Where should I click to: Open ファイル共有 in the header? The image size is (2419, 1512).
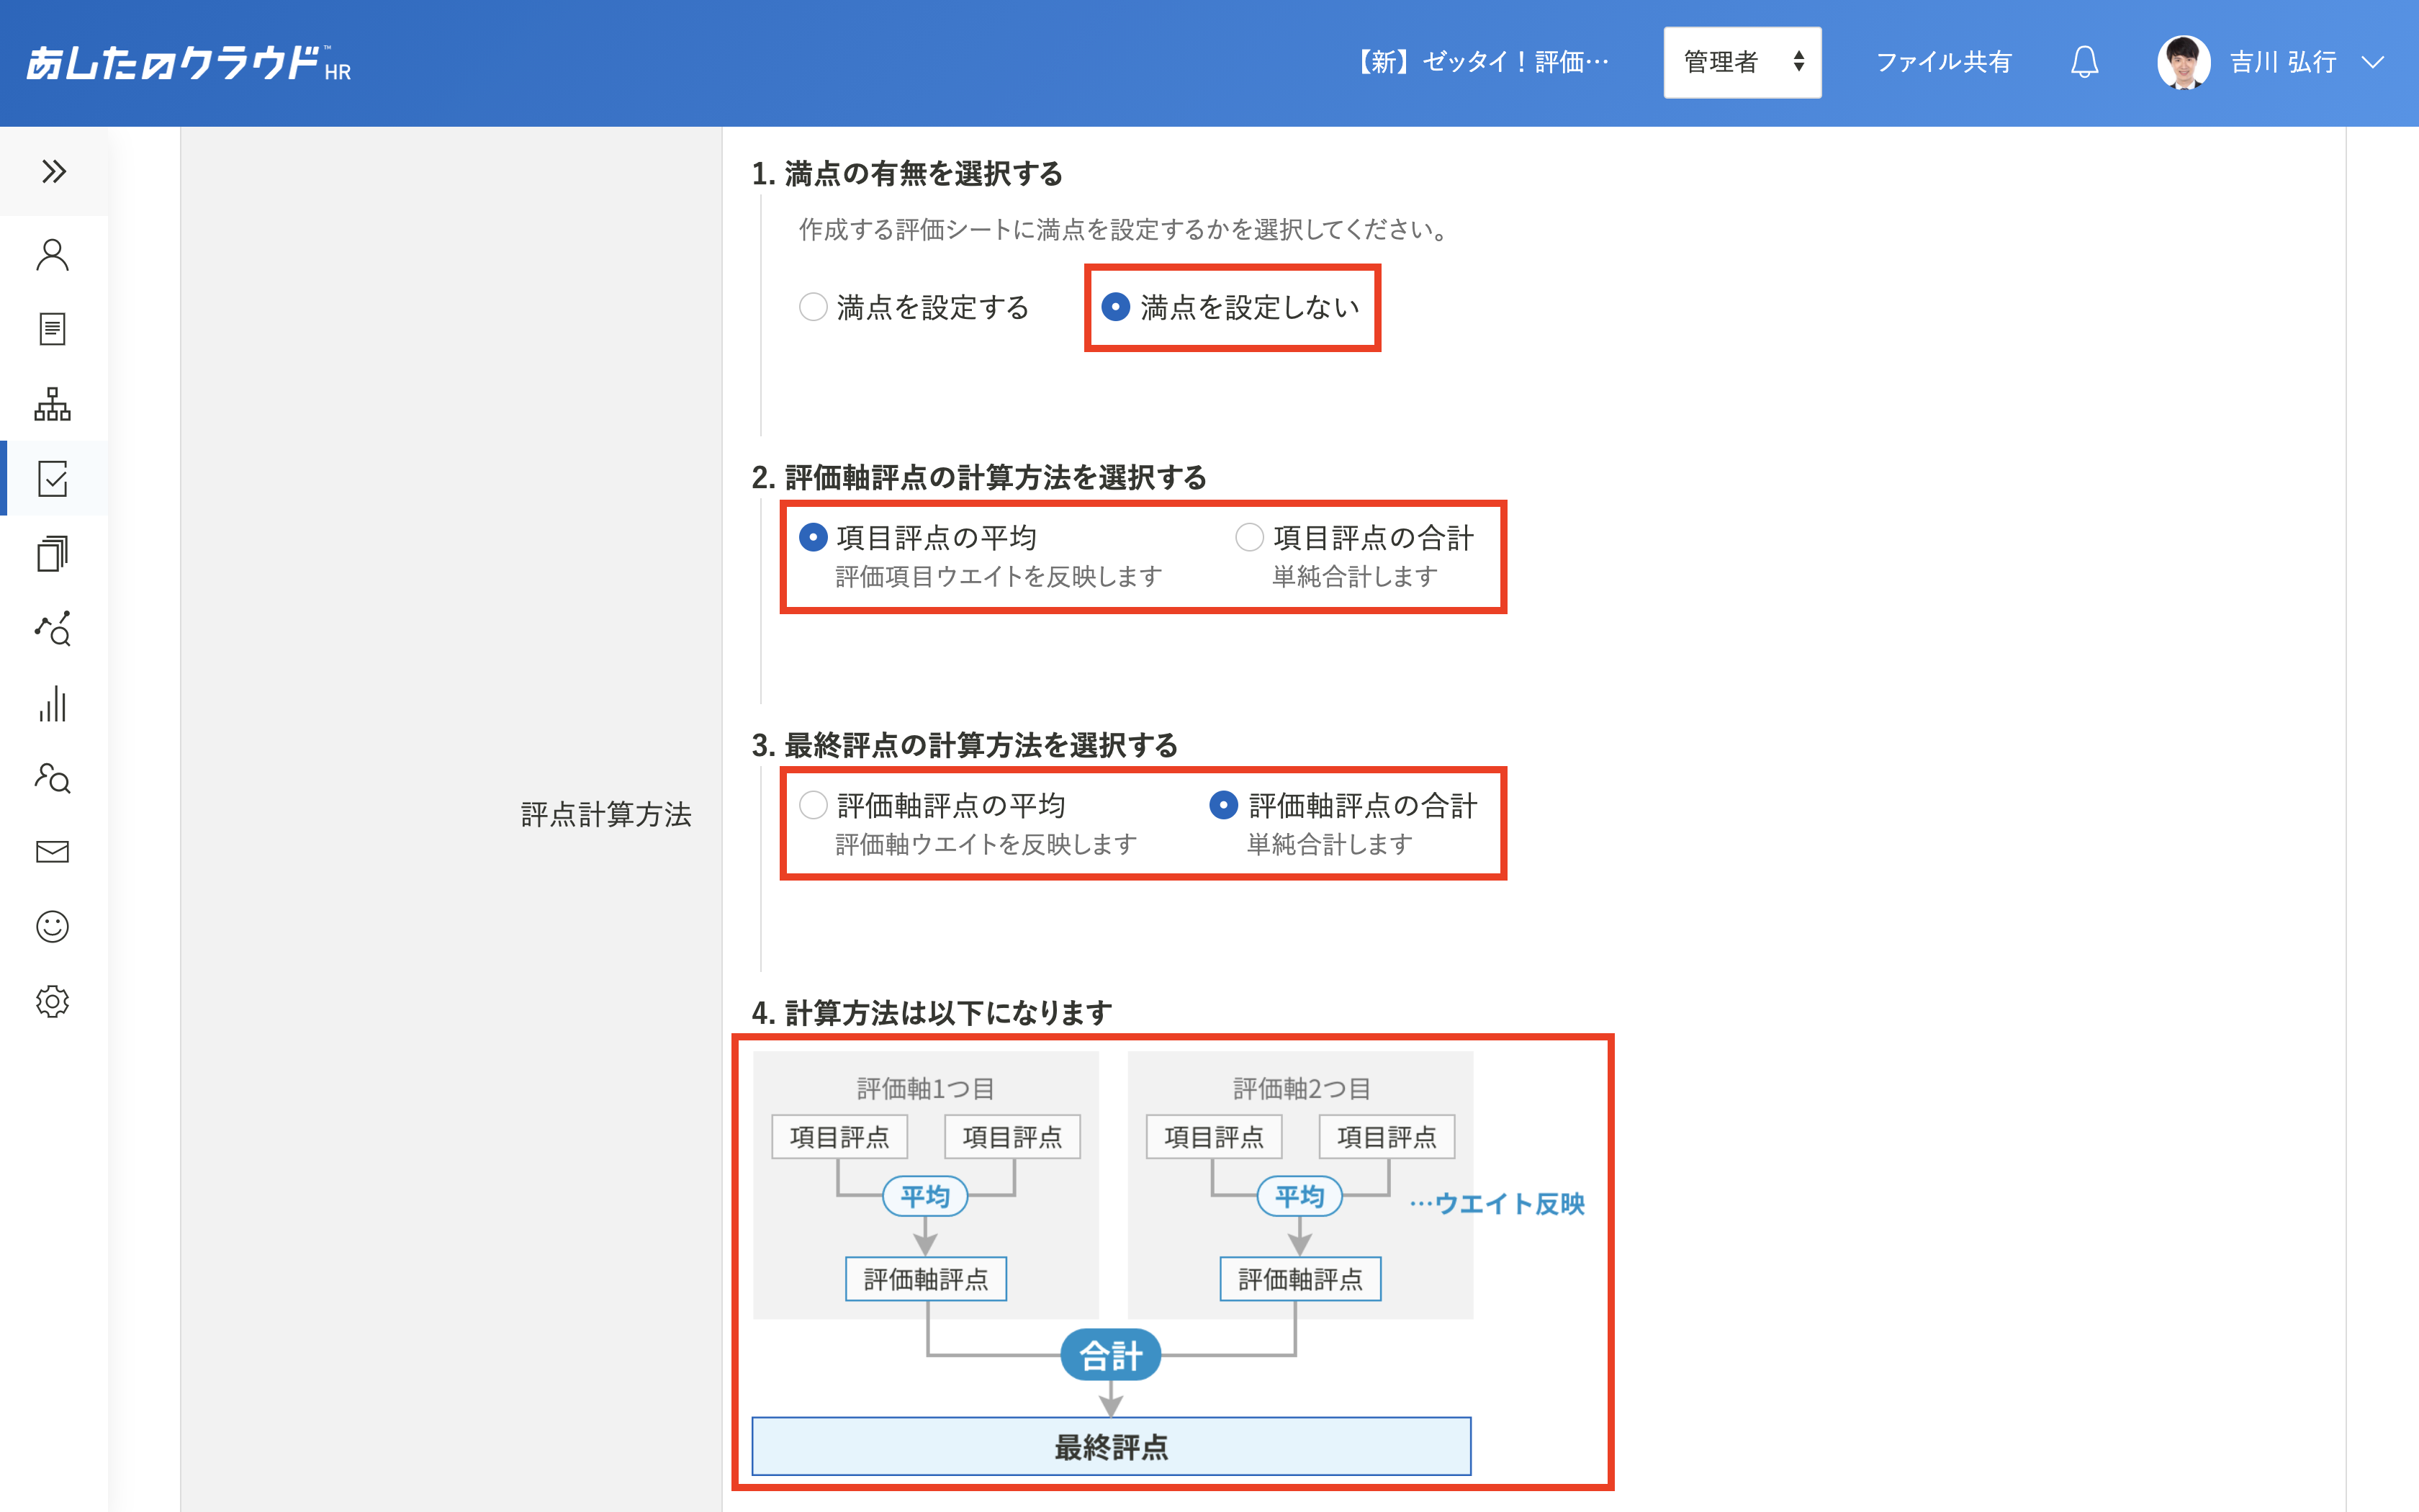1944,62
